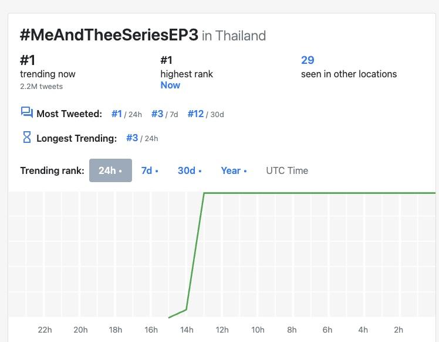This screenshot has width=439, height=342.
Task: Click the Most Tweeted chat bubbles icon
Action: coord(26,112)
